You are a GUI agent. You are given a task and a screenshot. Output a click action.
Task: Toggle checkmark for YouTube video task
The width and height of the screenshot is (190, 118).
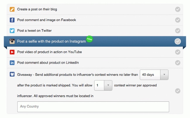178,52
